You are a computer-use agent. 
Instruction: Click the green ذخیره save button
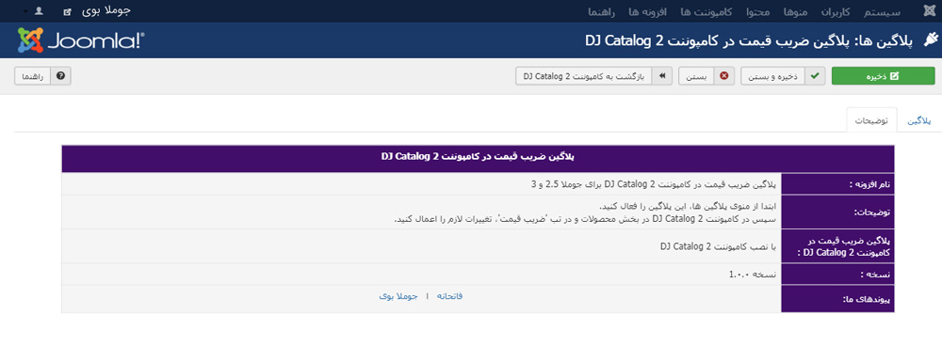click(x=884, y=76)
